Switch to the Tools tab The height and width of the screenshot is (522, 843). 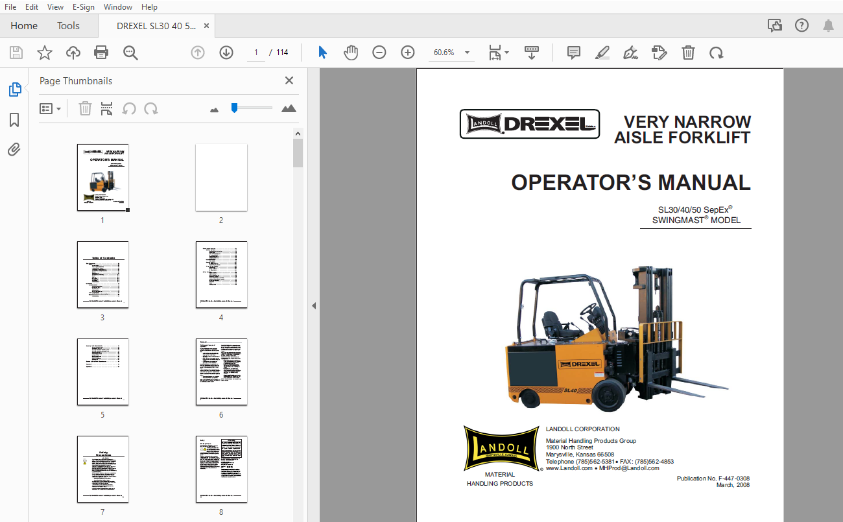(x=68, y=26)
